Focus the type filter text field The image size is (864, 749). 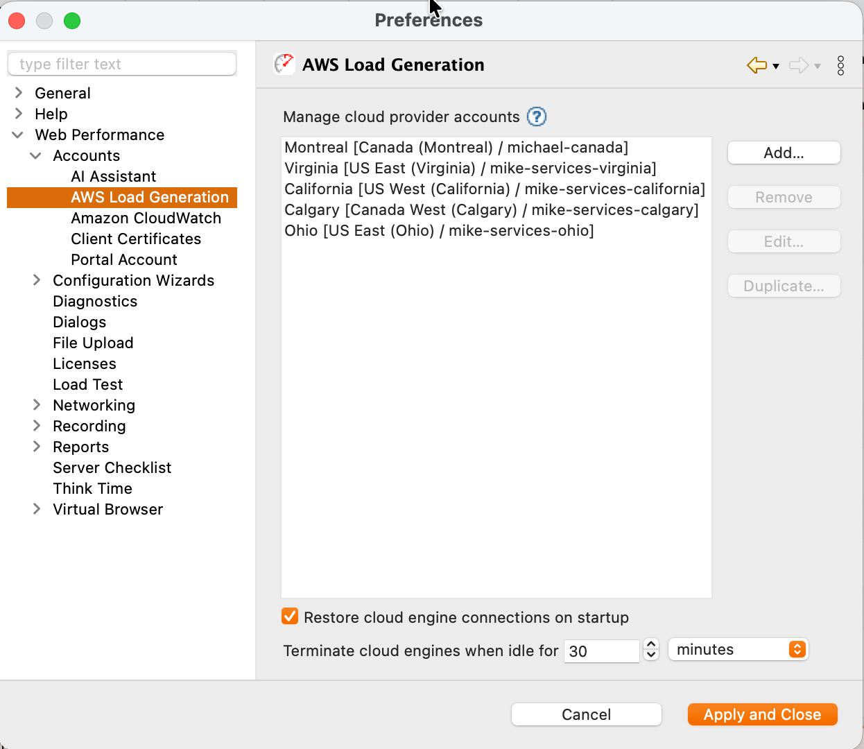[122, 64]
